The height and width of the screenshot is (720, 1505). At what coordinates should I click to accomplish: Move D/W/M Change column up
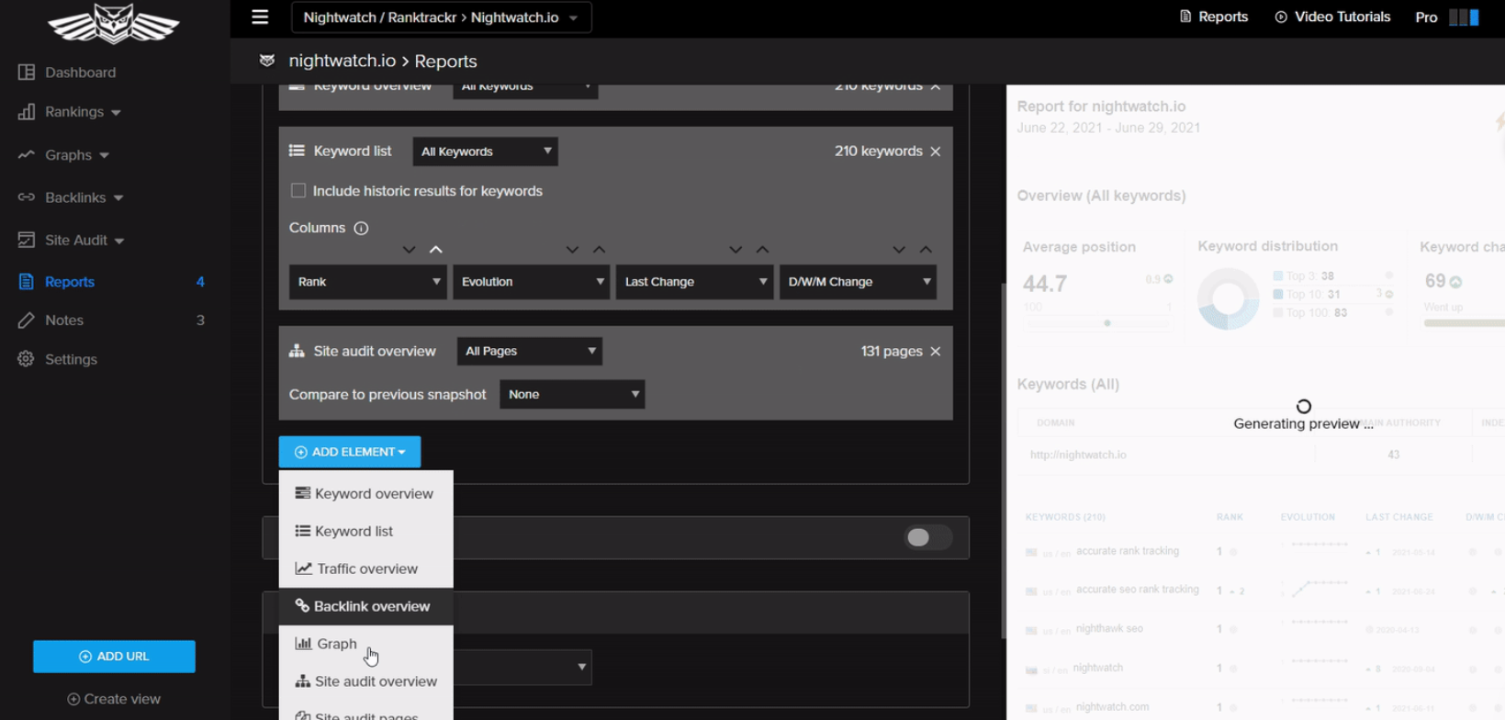926,250
